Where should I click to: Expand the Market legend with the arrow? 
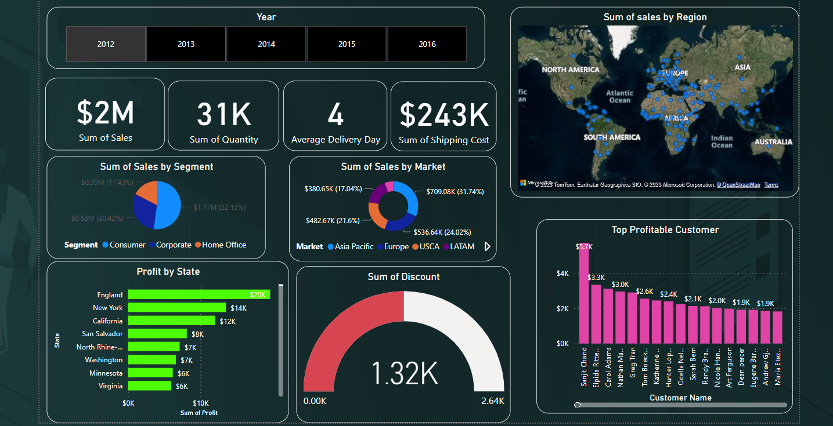(x=488, y=246)
